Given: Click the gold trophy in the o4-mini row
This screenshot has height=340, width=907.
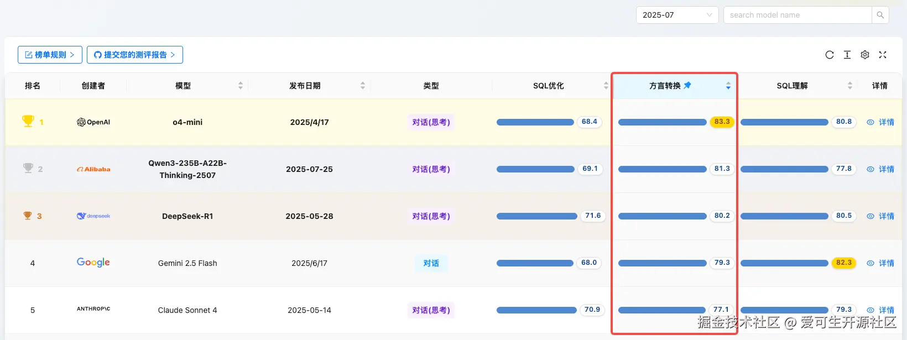Looking at the screenshot, I should [x=28, y=121].
